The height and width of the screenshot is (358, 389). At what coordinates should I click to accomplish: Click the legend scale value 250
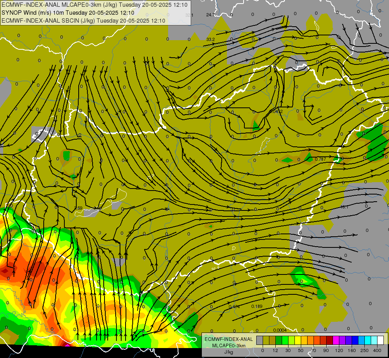click(364, 350)
